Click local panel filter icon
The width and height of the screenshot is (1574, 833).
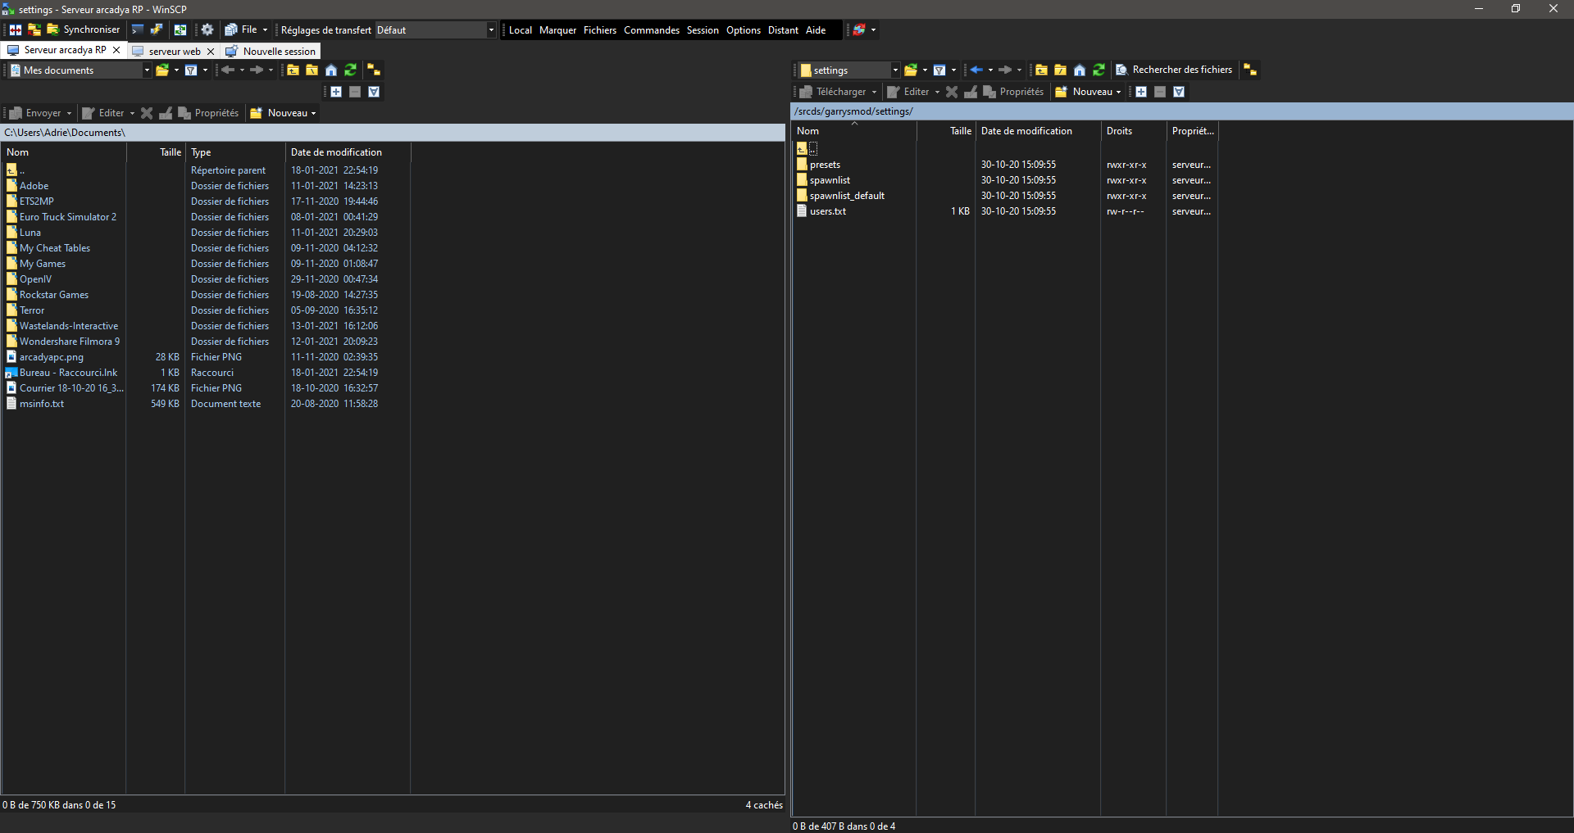tap(191, 70)
